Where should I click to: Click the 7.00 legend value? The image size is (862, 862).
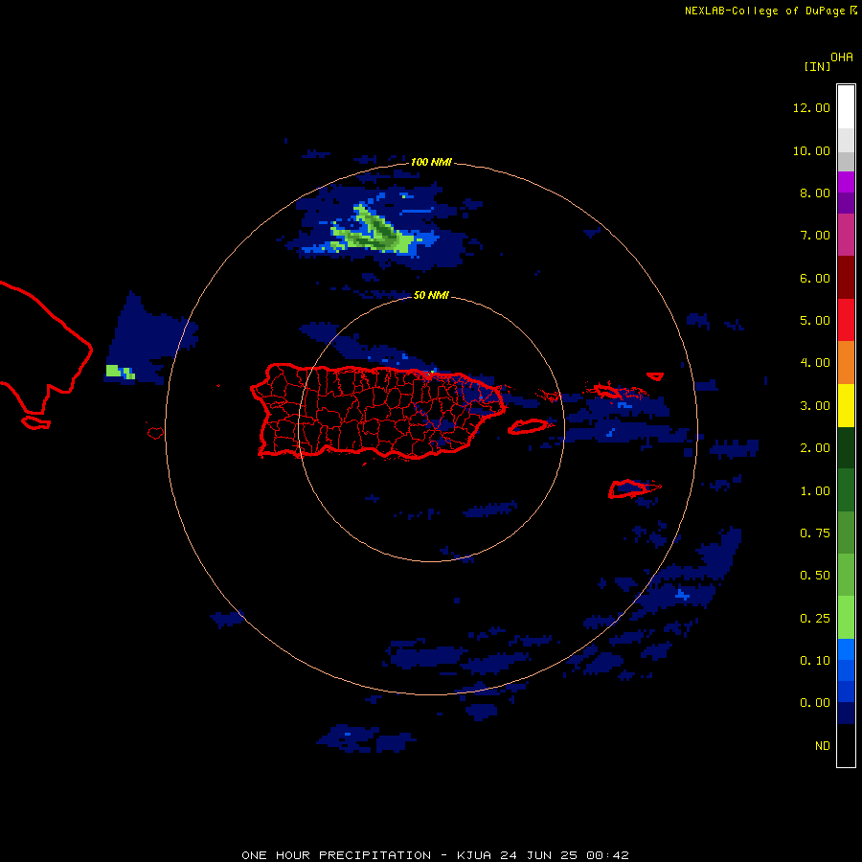[x=814, y=236]
